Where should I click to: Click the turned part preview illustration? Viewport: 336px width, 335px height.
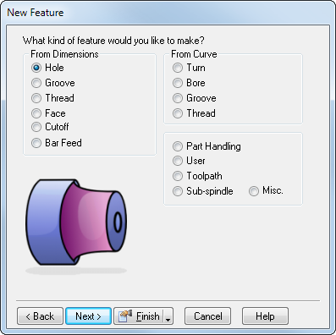click(76, 226)
